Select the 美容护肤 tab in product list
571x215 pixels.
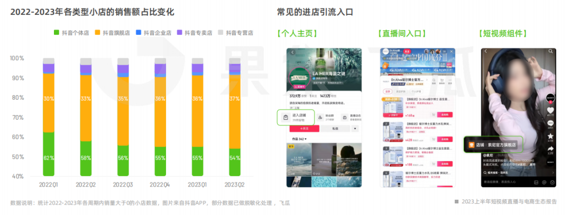[401, 92]
